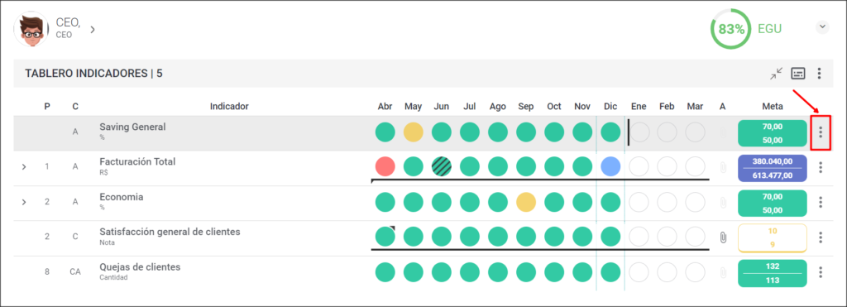The height and width of the screenshot is (307, 847).
Task: Select the blue Dic status of Facturación Total
Action: (x=610, y=167)
